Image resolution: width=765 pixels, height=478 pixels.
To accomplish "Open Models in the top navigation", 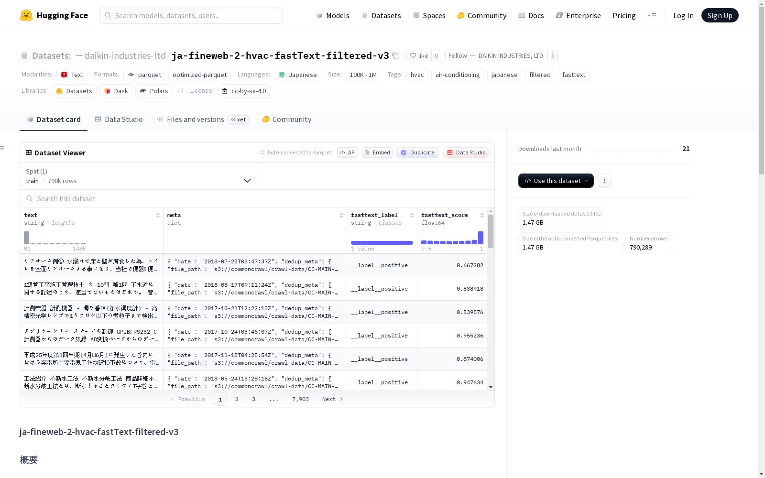I will pos(333,15).
